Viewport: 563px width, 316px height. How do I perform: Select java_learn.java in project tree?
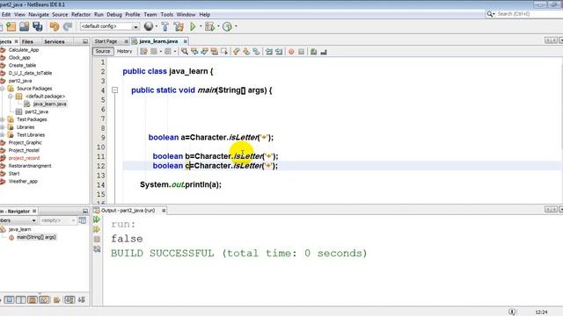point(49,104)
